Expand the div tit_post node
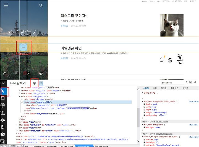This screenshot has height=147, width=199. click(x=22, y=99)
